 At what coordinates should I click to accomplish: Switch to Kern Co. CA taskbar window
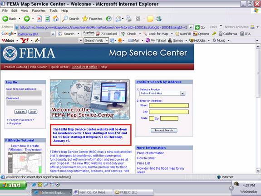pos(93,192)
